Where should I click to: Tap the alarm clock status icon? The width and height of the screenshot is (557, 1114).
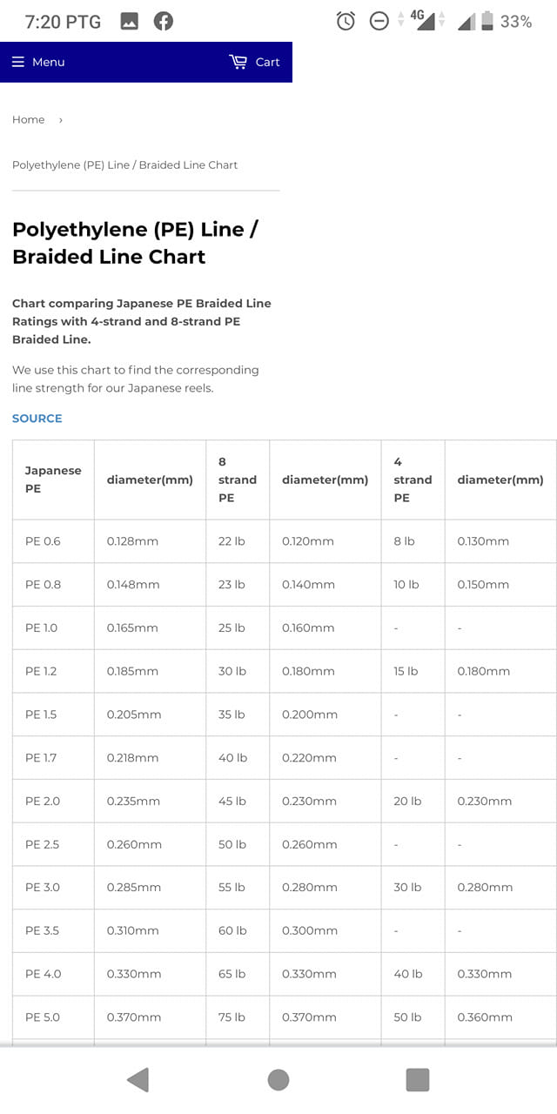point(346,22)
